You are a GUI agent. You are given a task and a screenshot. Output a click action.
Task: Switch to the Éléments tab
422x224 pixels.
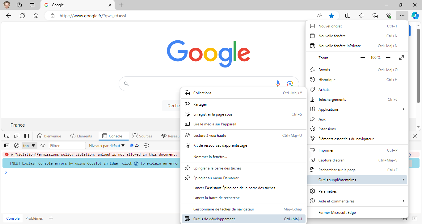(81, 136)
